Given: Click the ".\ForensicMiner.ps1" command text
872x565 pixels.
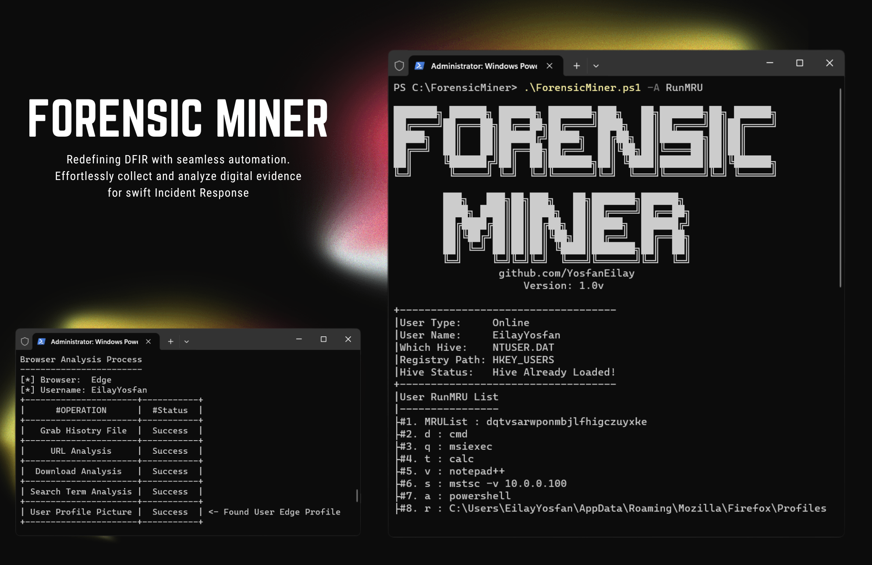Looking at the screenshot, I should (x=582, y=88).
